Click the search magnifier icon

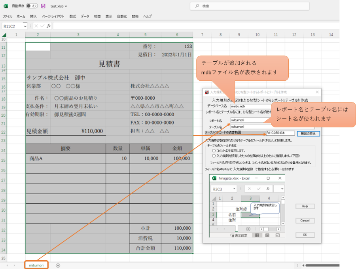(x=197, y=6)
